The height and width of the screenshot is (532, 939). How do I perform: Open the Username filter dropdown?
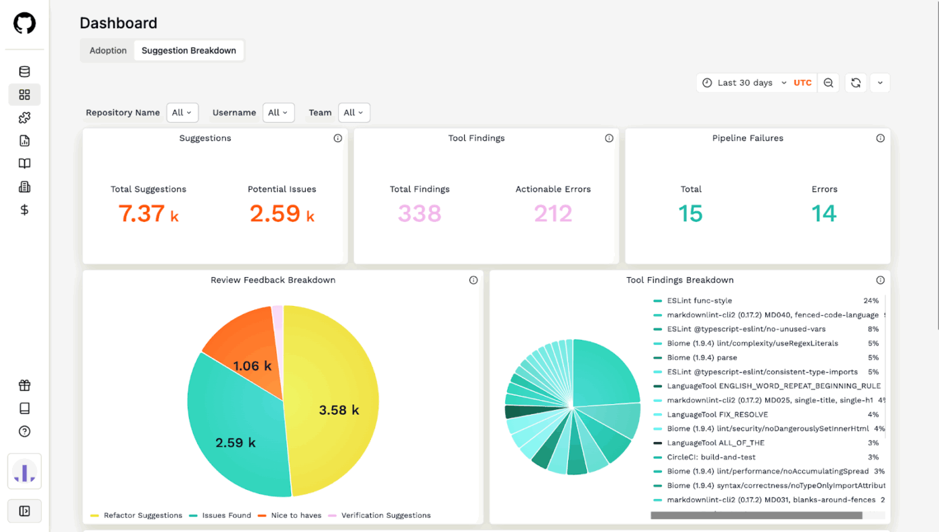coord(278,113)
